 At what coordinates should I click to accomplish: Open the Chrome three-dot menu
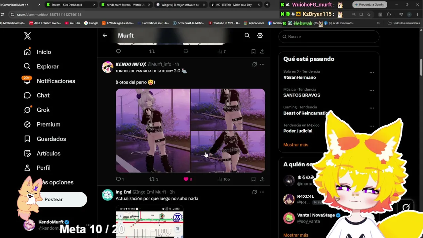pos(418,15)
